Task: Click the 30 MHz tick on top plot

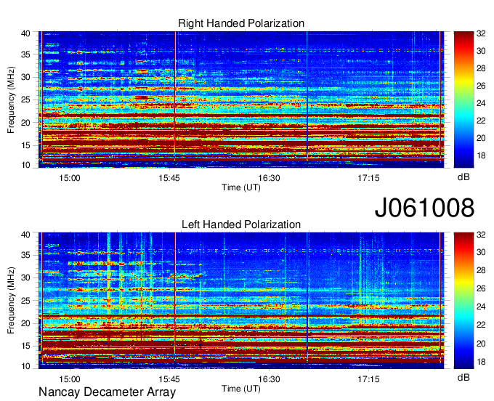Action: (25, 77)
